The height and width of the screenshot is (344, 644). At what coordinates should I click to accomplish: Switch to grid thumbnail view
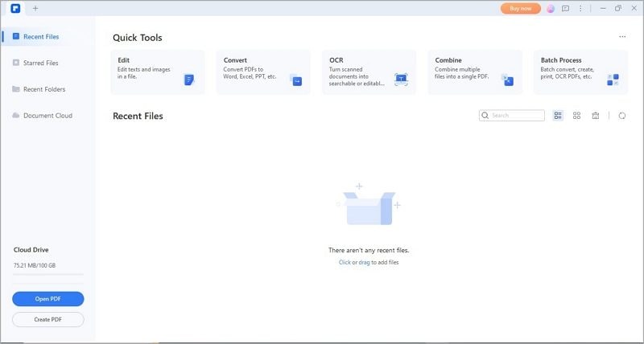coord(577,116)
